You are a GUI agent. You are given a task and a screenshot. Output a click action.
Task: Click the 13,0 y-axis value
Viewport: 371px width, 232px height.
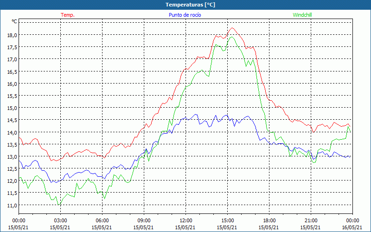(x=13, y=157)
